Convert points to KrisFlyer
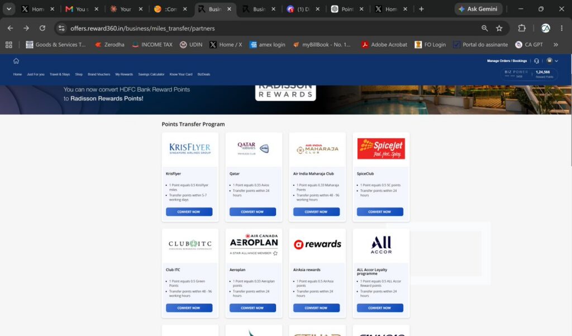 coord(189,212)
